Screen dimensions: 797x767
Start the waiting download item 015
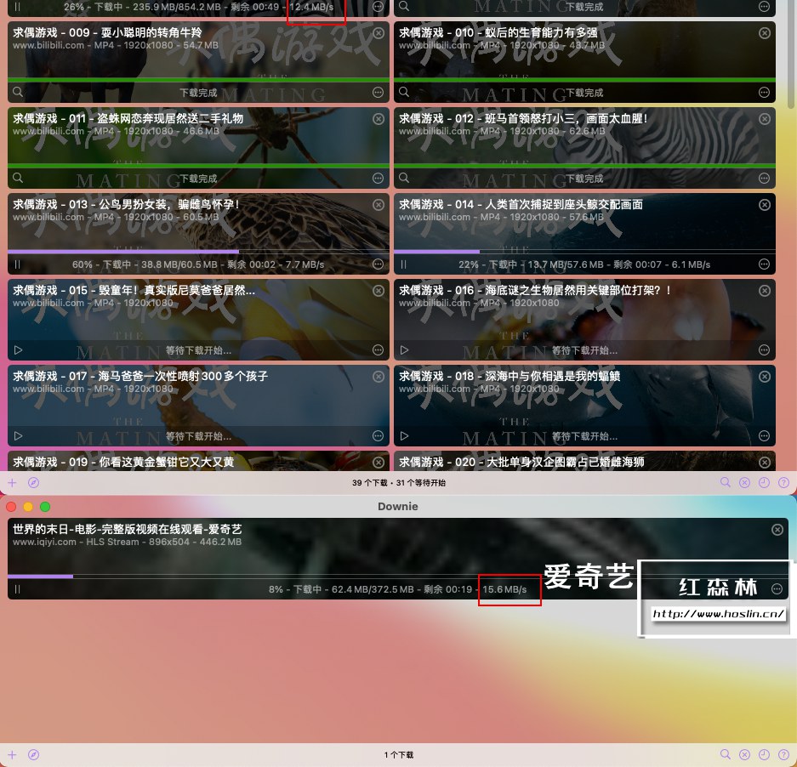click(19, 349)
